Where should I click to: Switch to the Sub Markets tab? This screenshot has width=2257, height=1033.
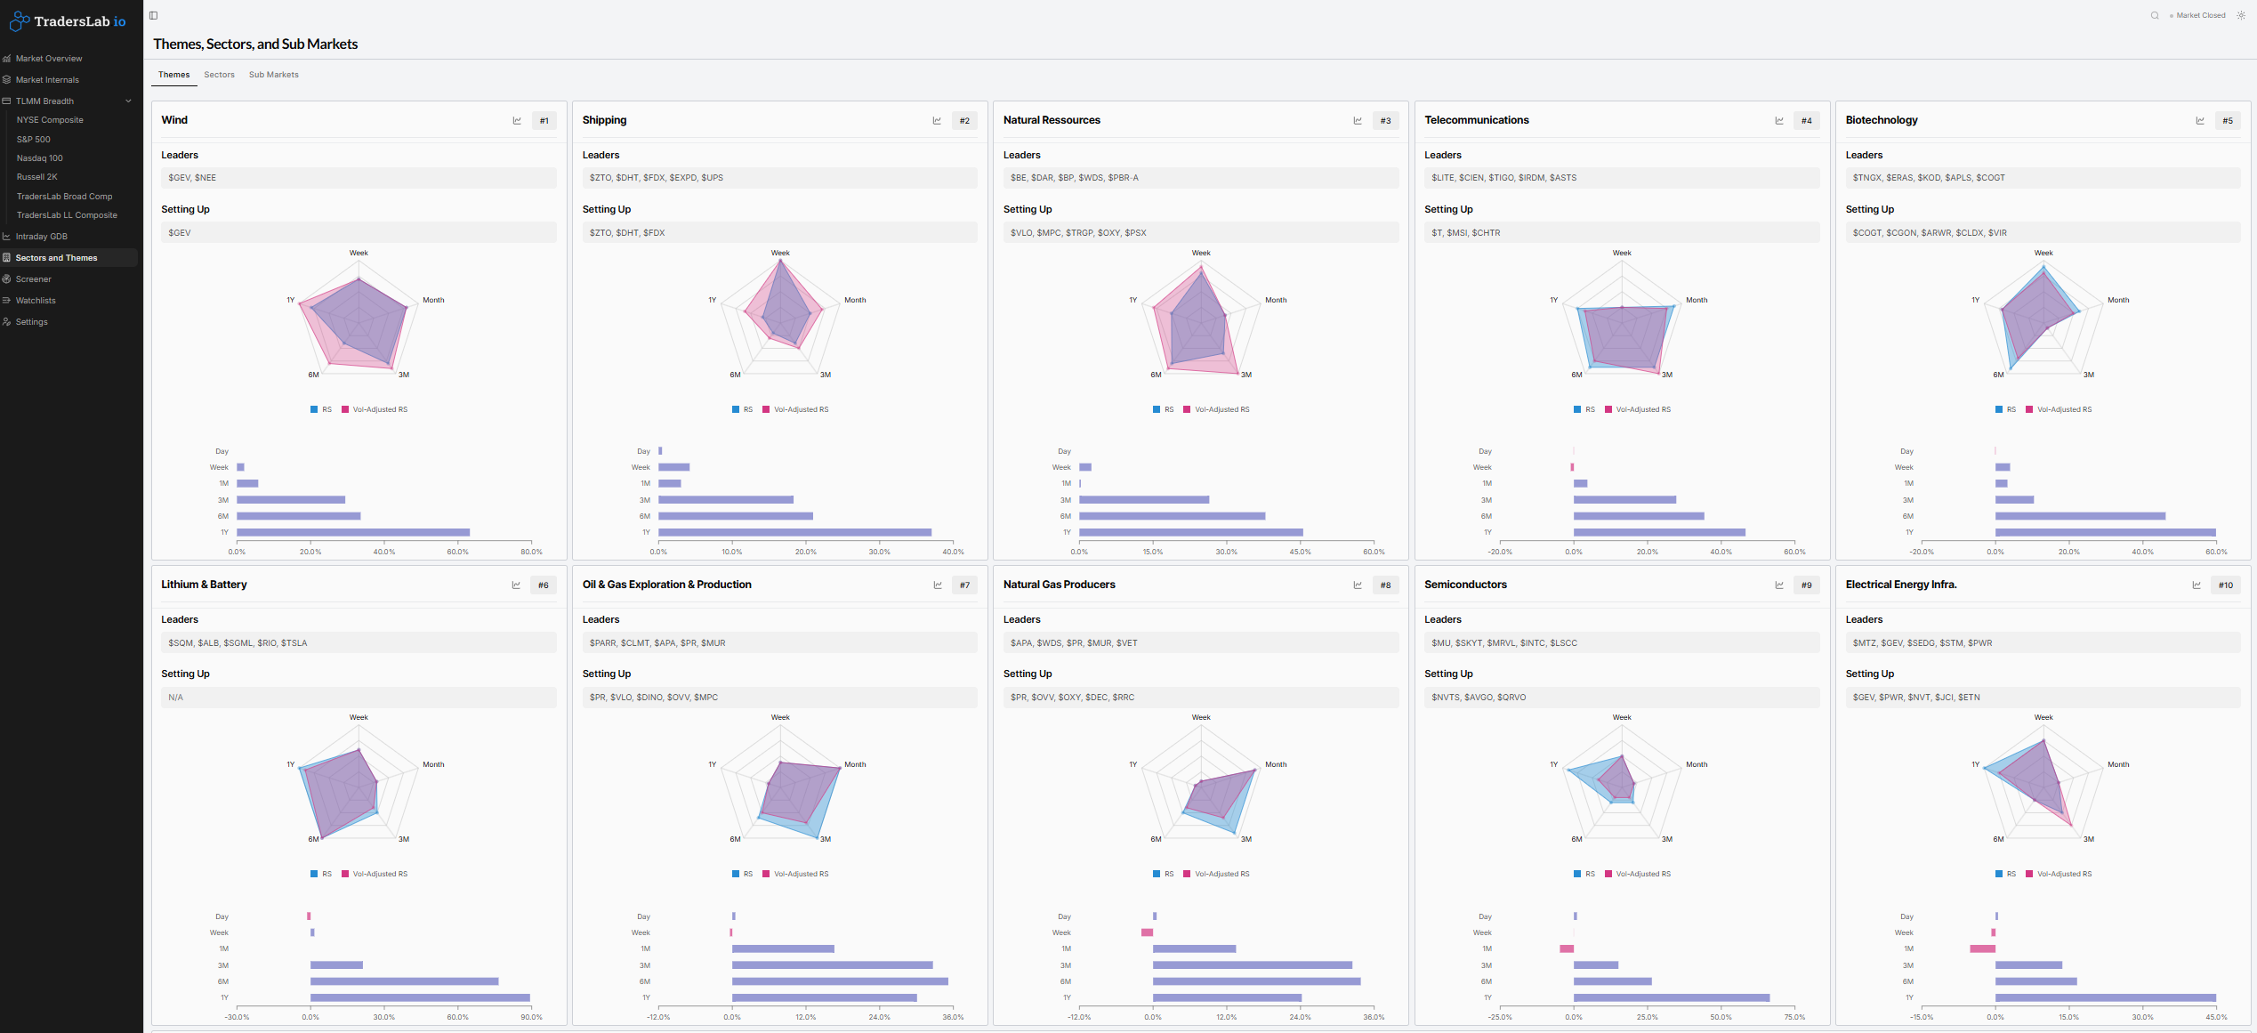click(273, 75)
